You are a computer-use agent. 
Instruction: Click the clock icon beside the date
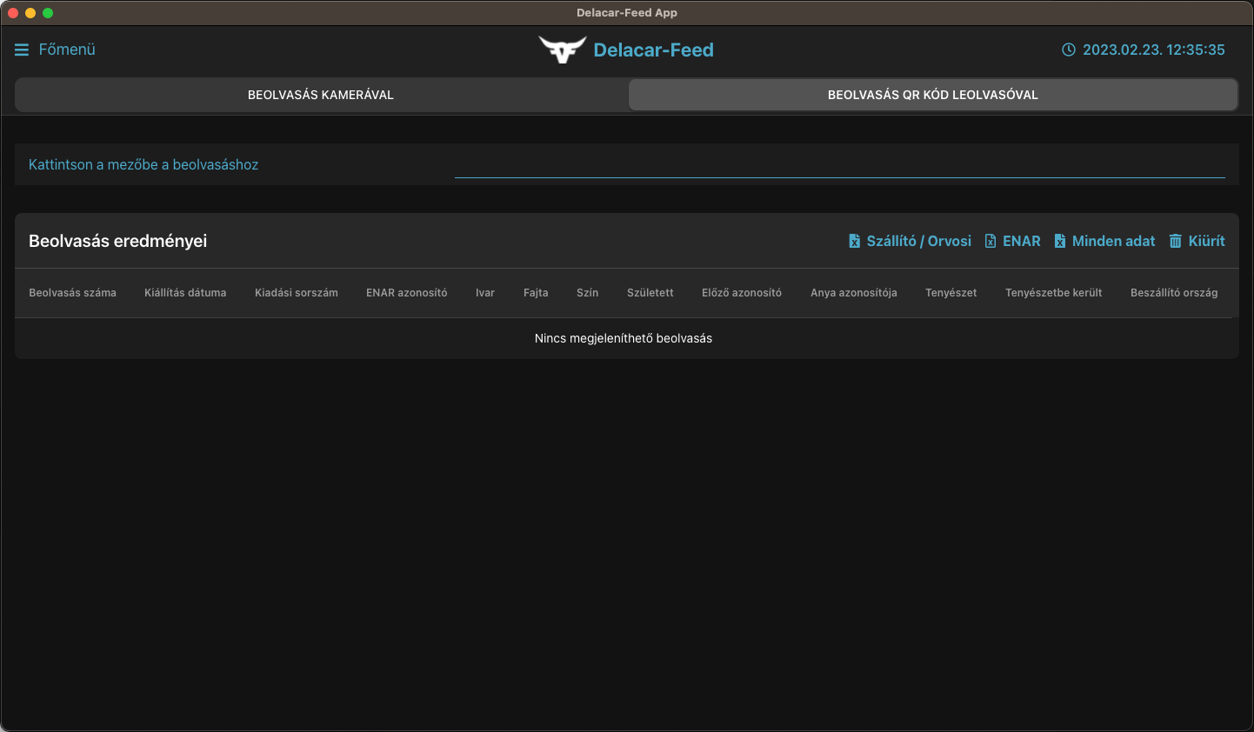(1069, 50)
